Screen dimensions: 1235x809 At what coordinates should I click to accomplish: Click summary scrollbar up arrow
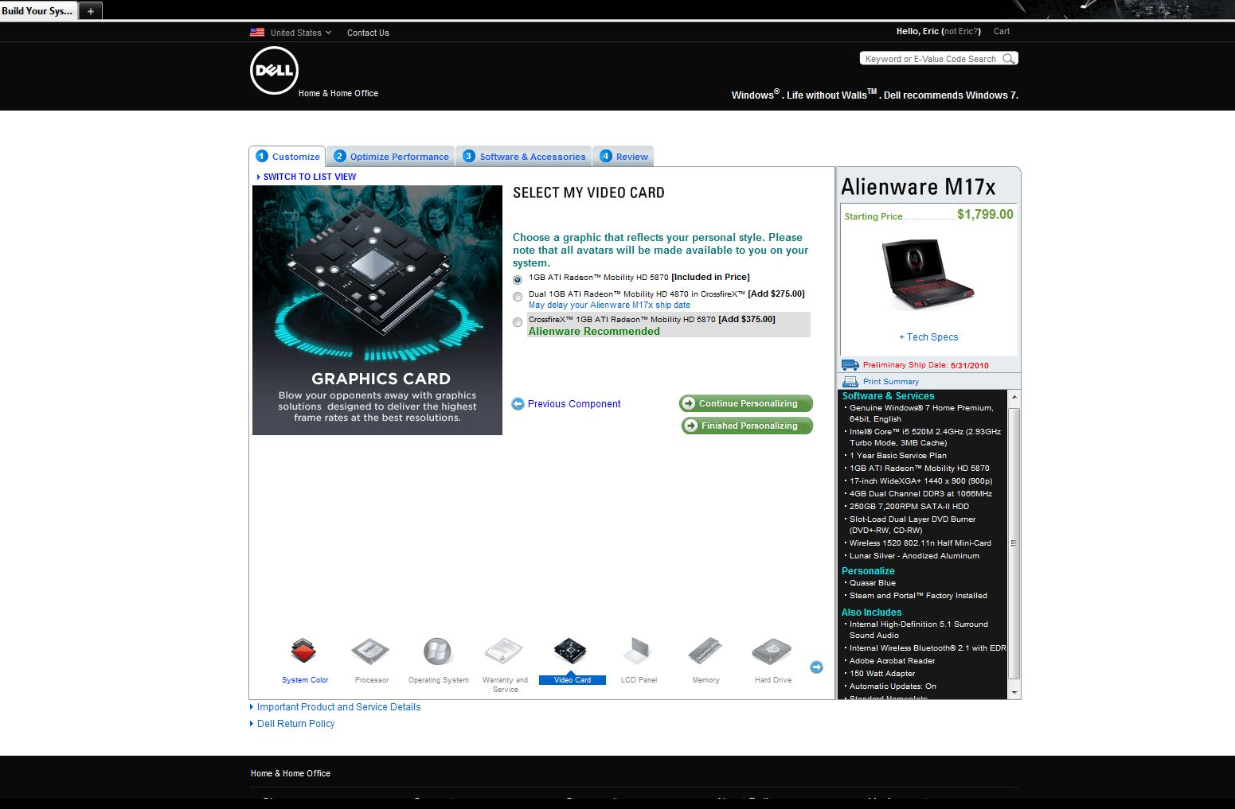click(1014, 396)
